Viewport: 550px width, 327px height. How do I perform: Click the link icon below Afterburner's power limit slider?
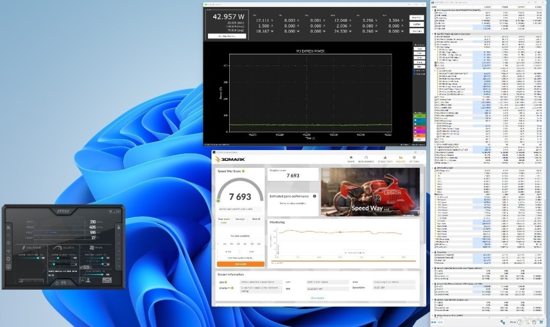[82, 267]
